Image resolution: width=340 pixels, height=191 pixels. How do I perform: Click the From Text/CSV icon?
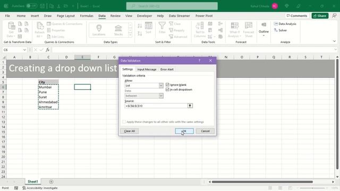click(x=20, y=24)
